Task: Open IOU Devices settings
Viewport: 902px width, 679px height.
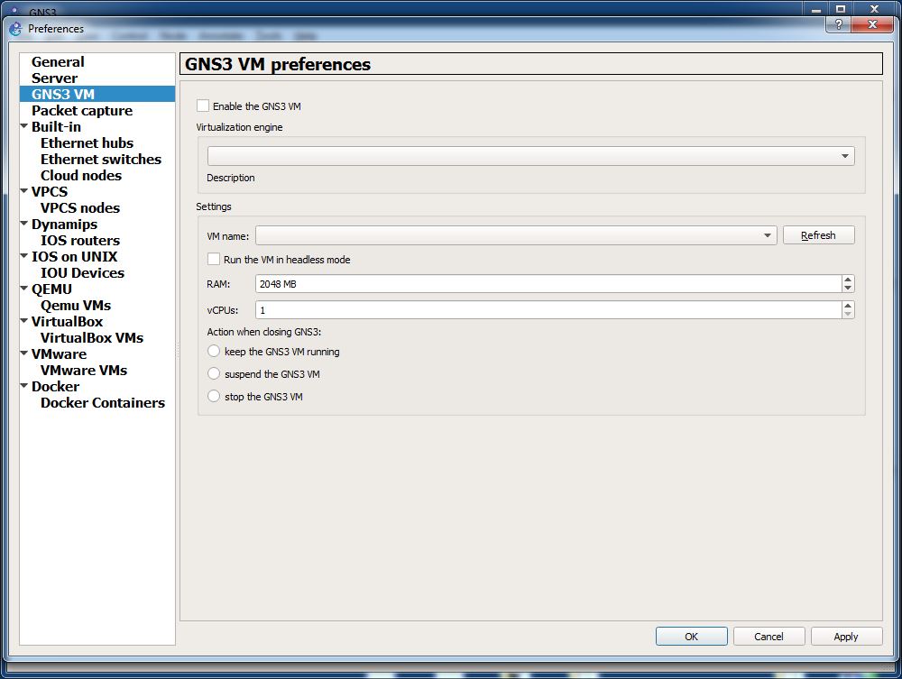Action: (82, 272)
